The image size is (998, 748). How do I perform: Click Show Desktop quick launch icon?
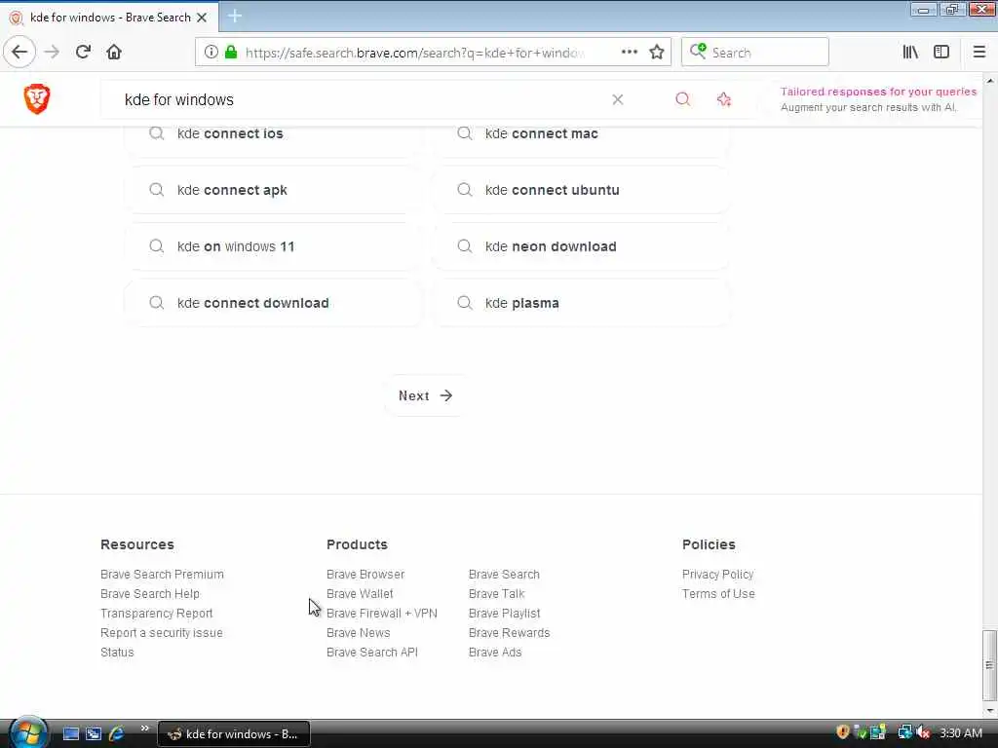[70, 734]
